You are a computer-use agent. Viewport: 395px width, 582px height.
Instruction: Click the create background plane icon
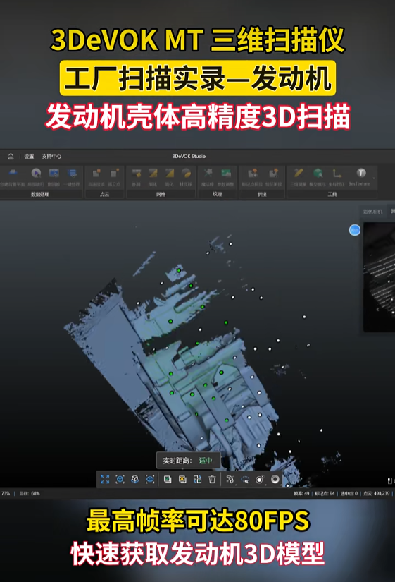coord(13,174)
